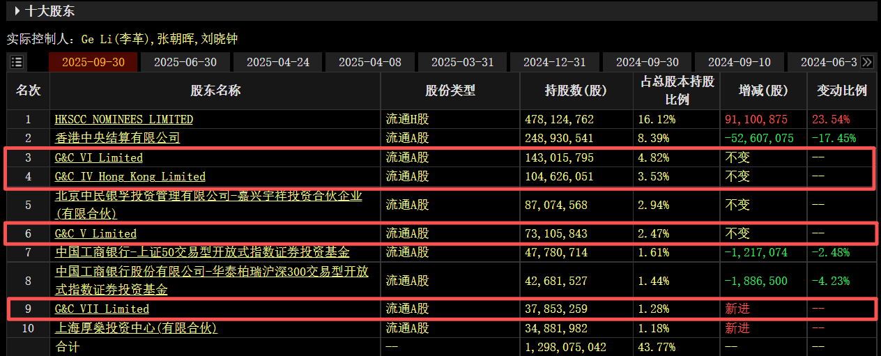
Task: Click the decrease value -1,217,074
Action: (x=756, y=252)
